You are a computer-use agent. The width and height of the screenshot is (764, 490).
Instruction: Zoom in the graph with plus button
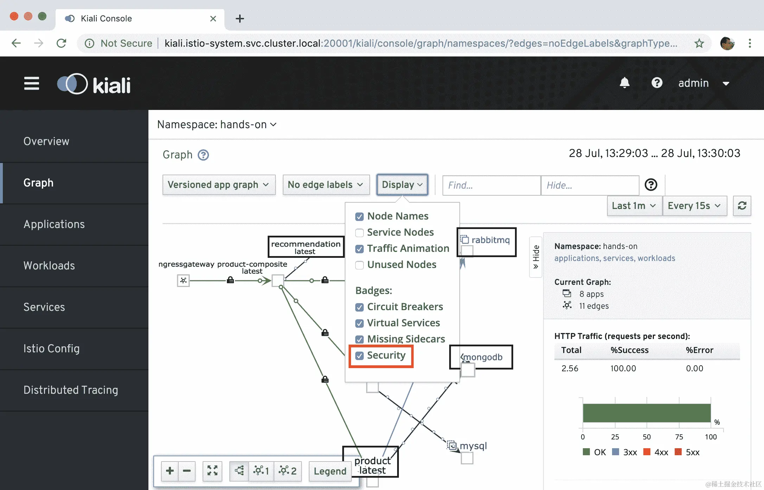coord(170,471)
